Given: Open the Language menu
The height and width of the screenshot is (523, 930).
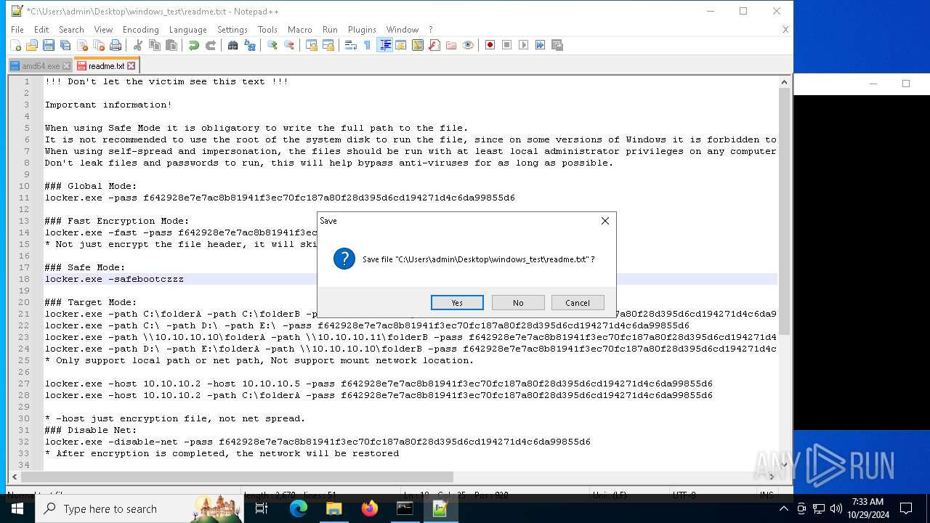Looking at the screenshot, I should [187, 30].
